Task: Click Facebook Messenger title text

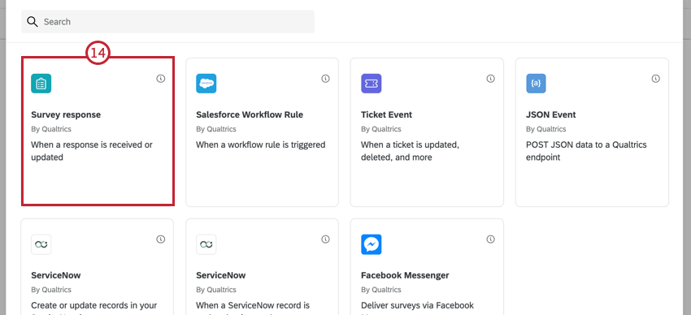Action: (405, 275)
